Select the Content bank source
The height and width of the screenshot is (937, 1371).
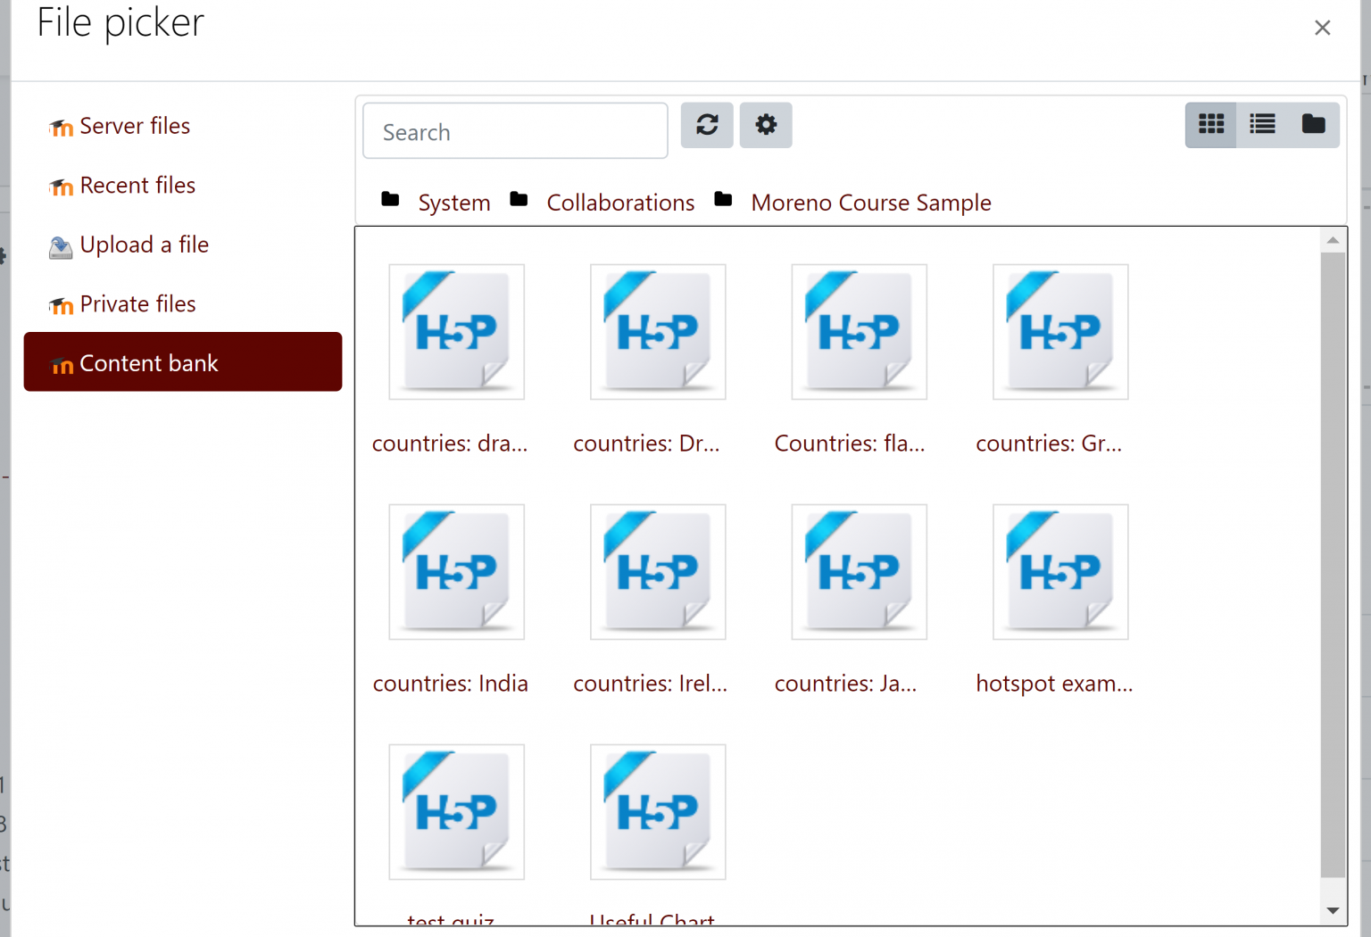pyautogui.click(x=149, y=363)
